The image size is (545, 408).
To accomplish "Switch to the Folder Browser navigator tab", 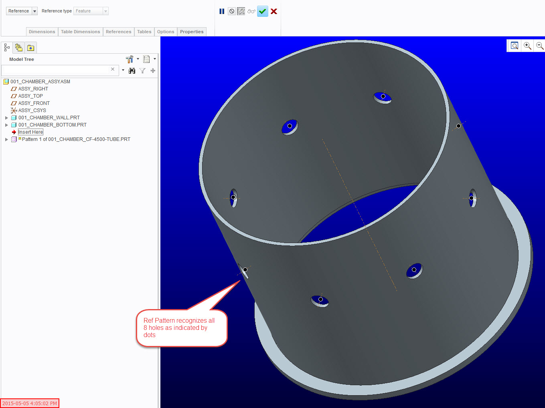I will click(x=19, y=48).
